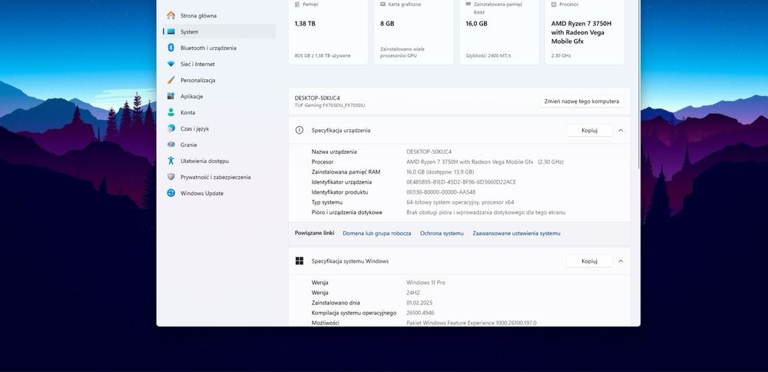The width and height of the screenshot is (768, 372).
Task: Collapse the Specyfikacja urządzenia section chevron
Action: pyautogui.click(x=621, y=131)
